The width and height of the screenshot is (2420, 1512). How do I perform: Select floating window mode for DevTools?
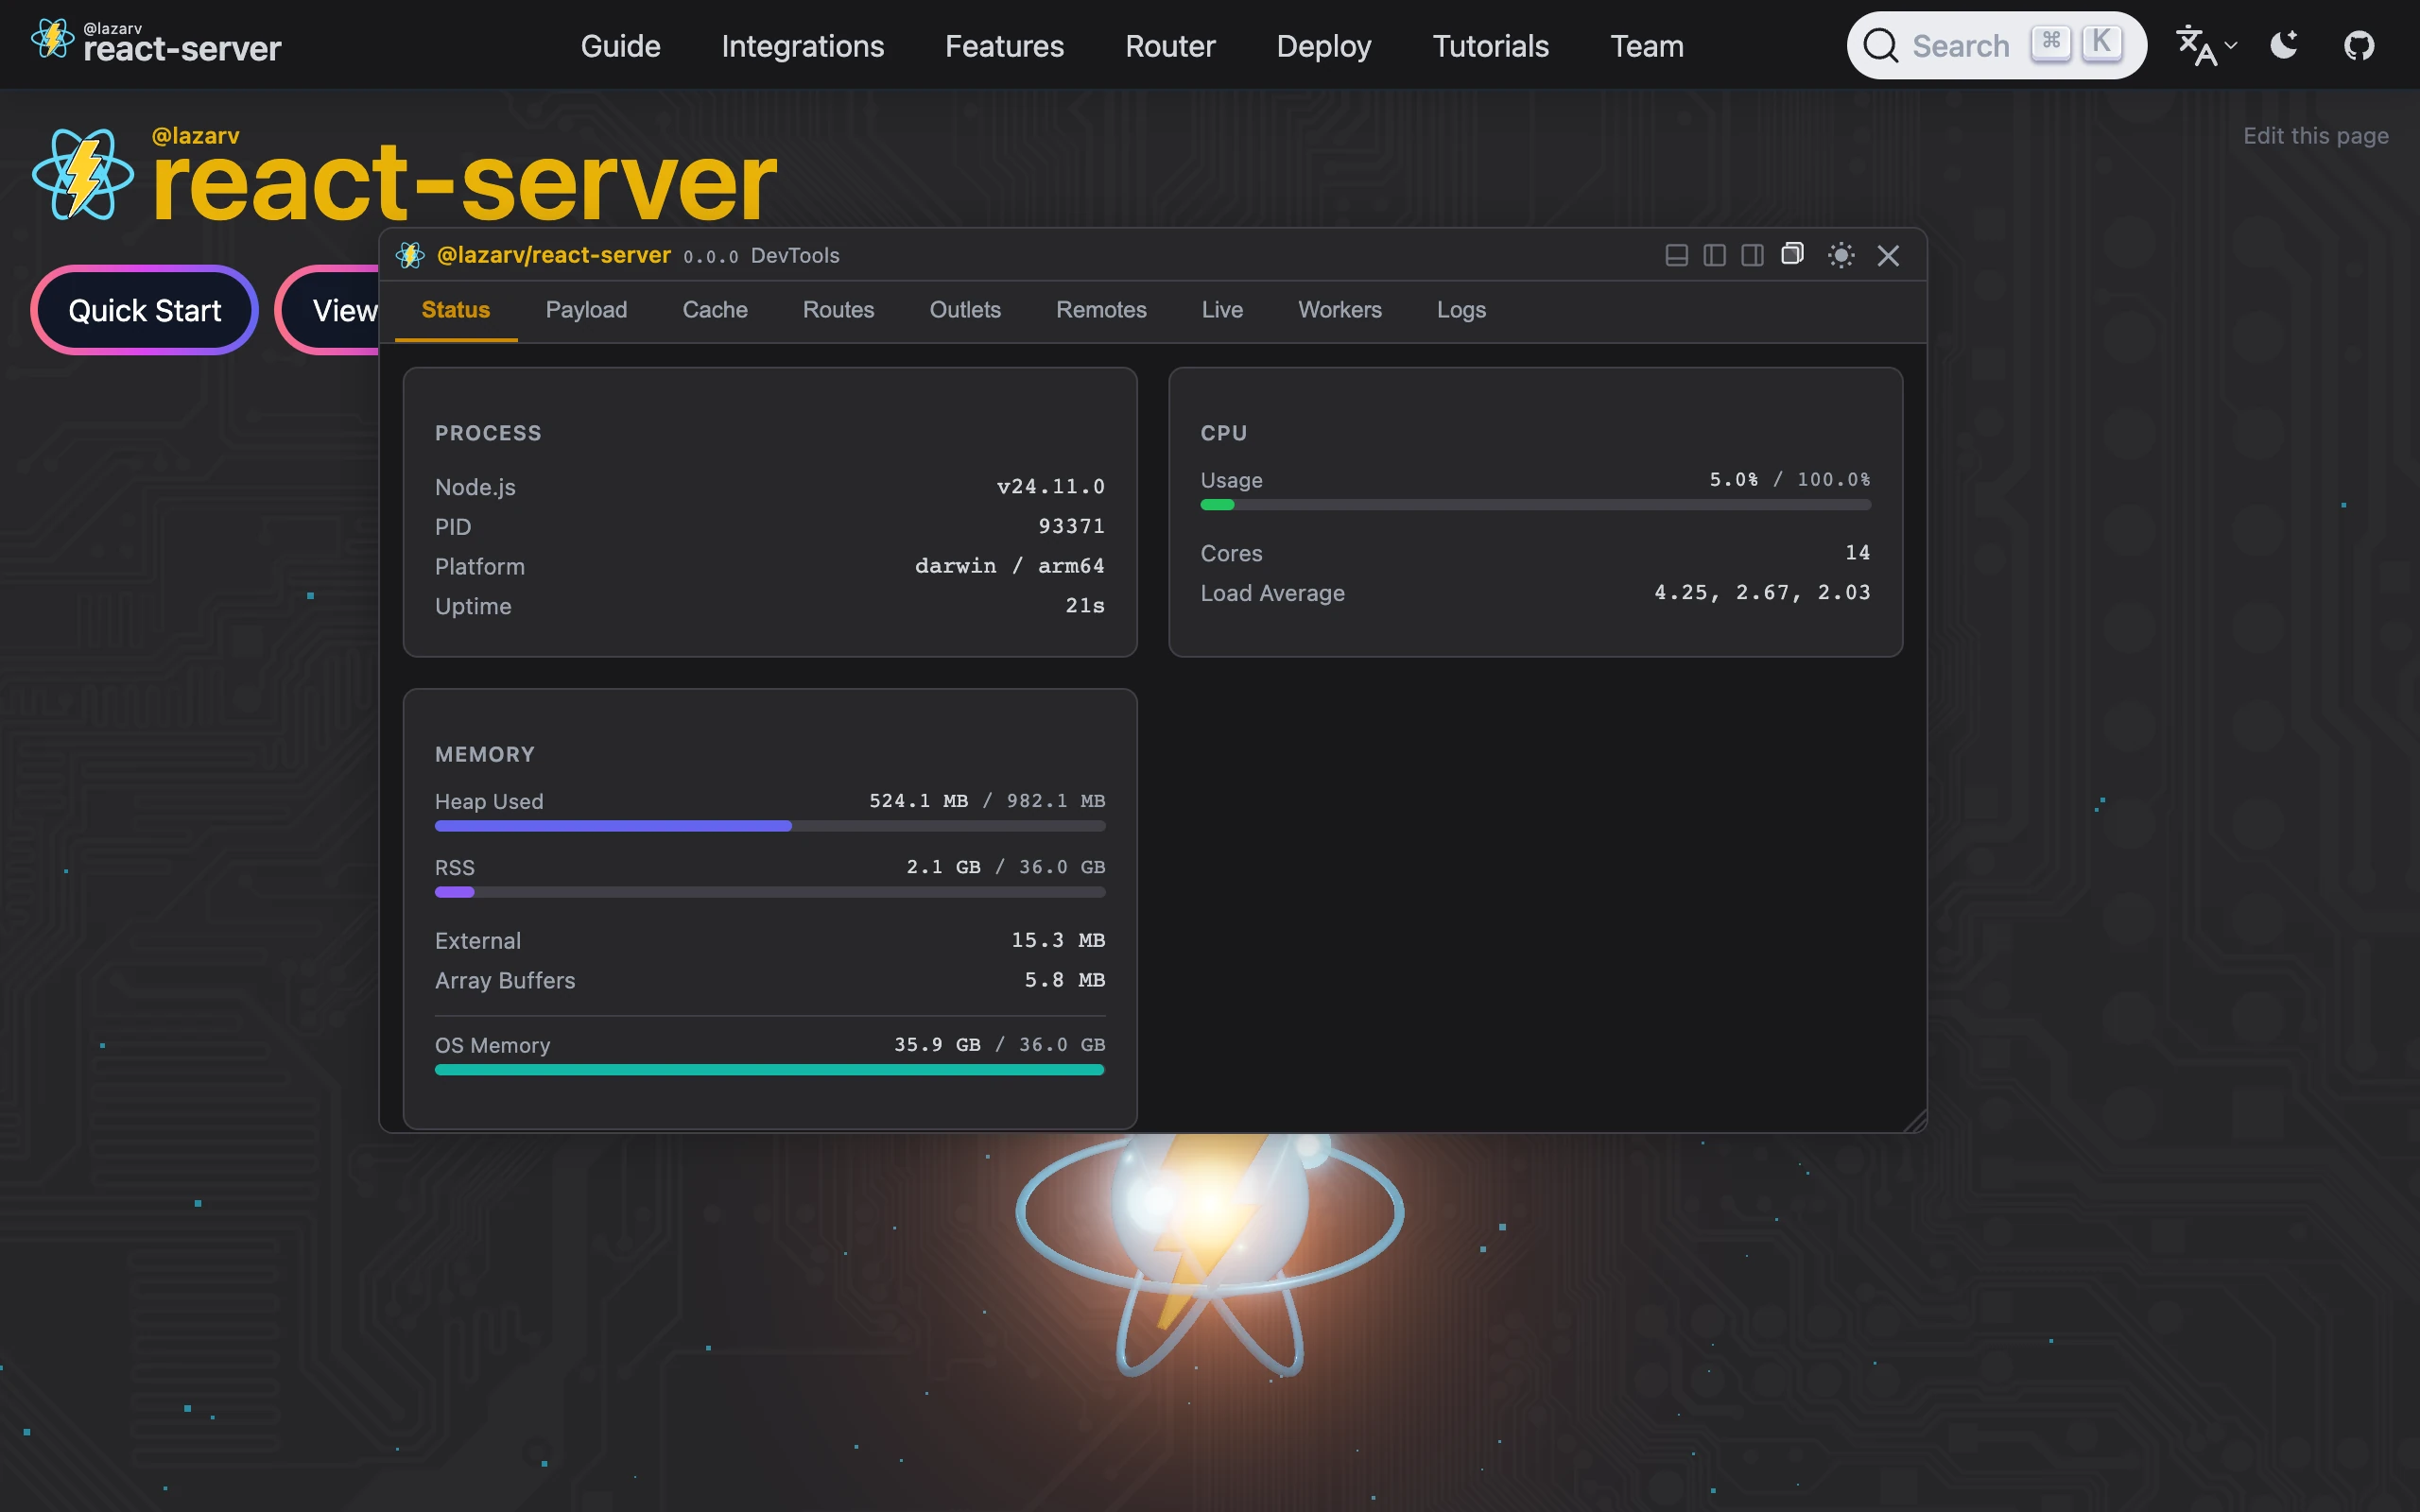pos(1792,254)
